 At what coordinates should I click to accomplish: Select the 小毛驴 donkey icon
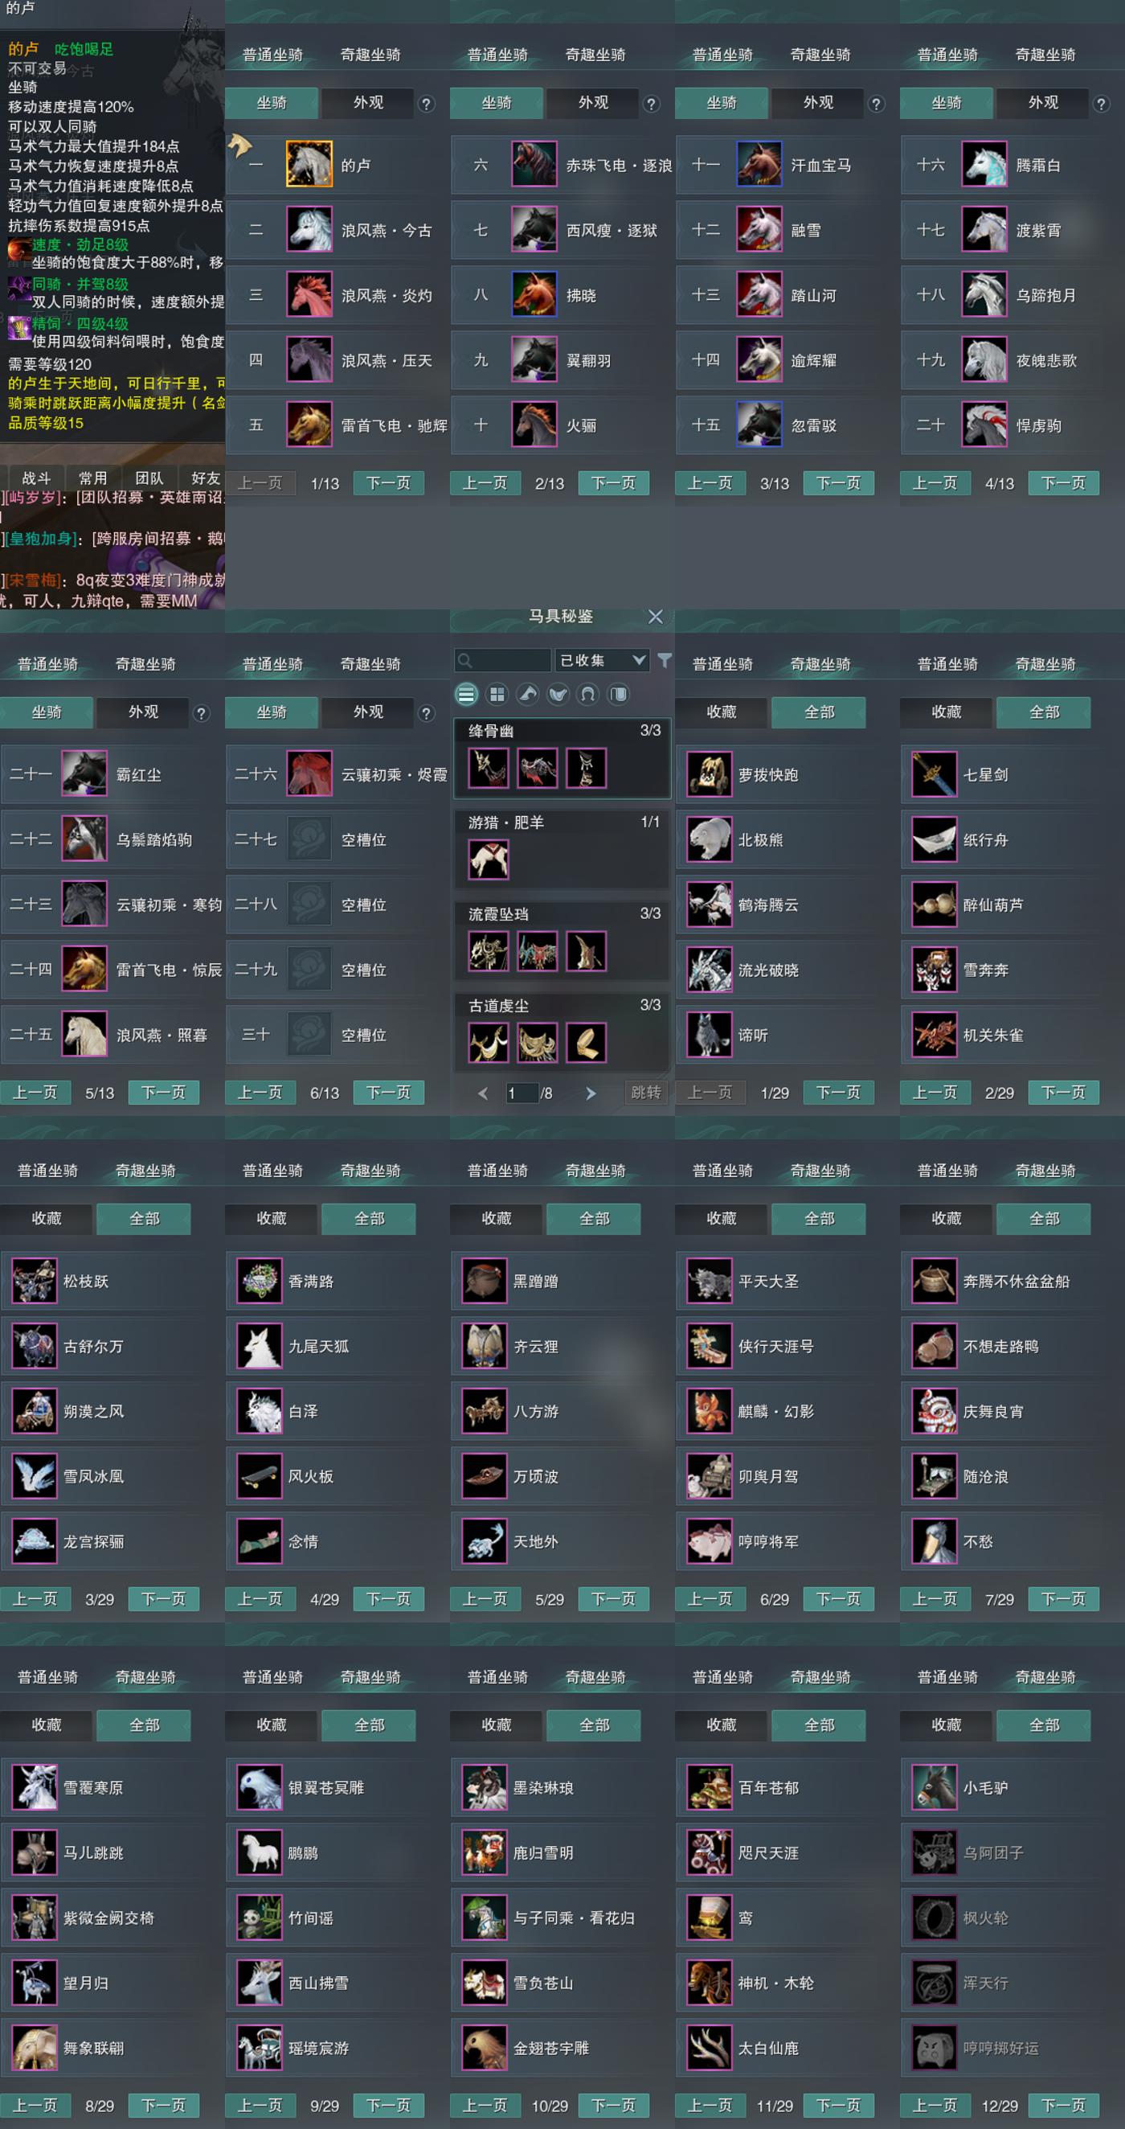coord(935,1786)
